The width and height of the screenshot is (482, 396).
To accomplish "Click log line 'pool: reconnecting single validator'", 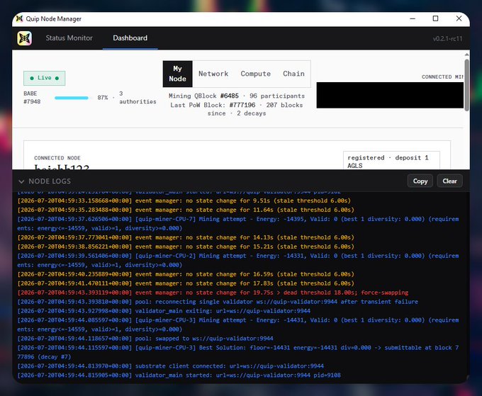I will tap(218, 302).
